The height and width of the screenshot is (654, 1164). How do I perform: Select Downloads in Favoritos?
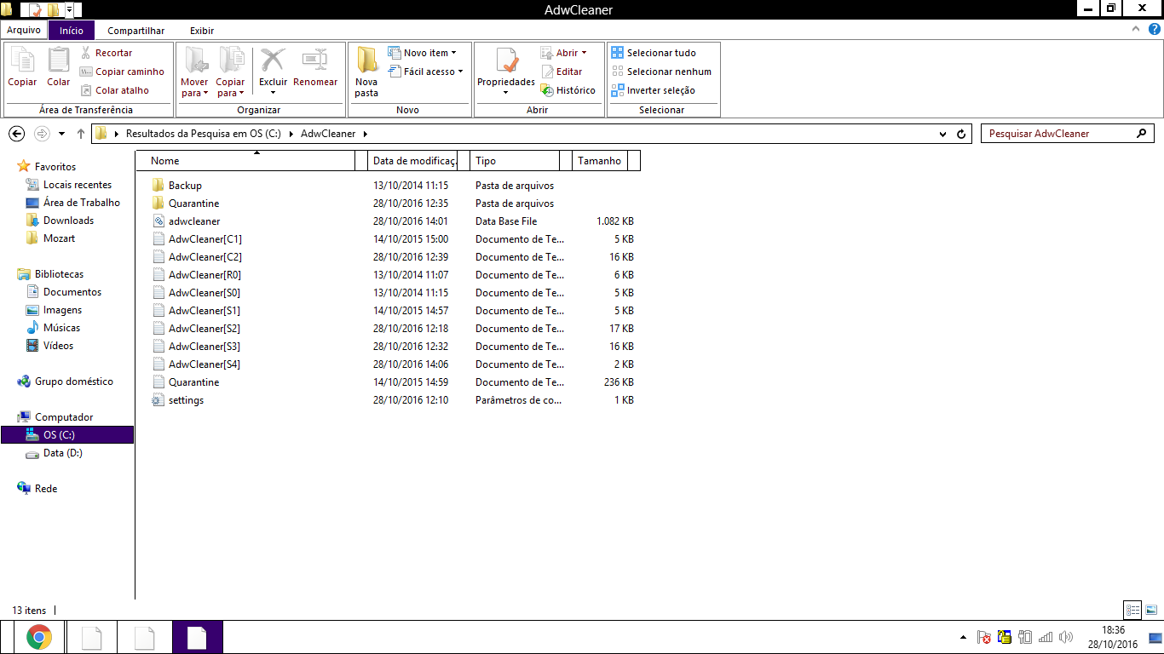(68, 221)
